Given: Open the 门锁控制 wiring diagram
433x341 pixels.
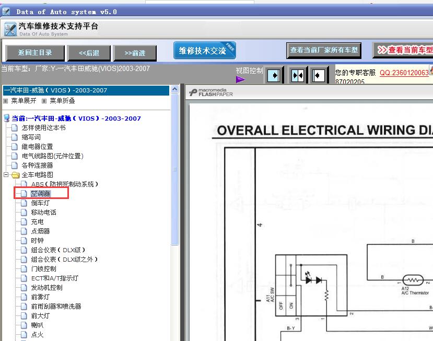Looking at the screenshot, I should click(x=44, y=268).
